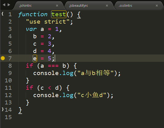Click the closing brace on line 13
This screenshot has width=164, height=128.
coord(28,103)
